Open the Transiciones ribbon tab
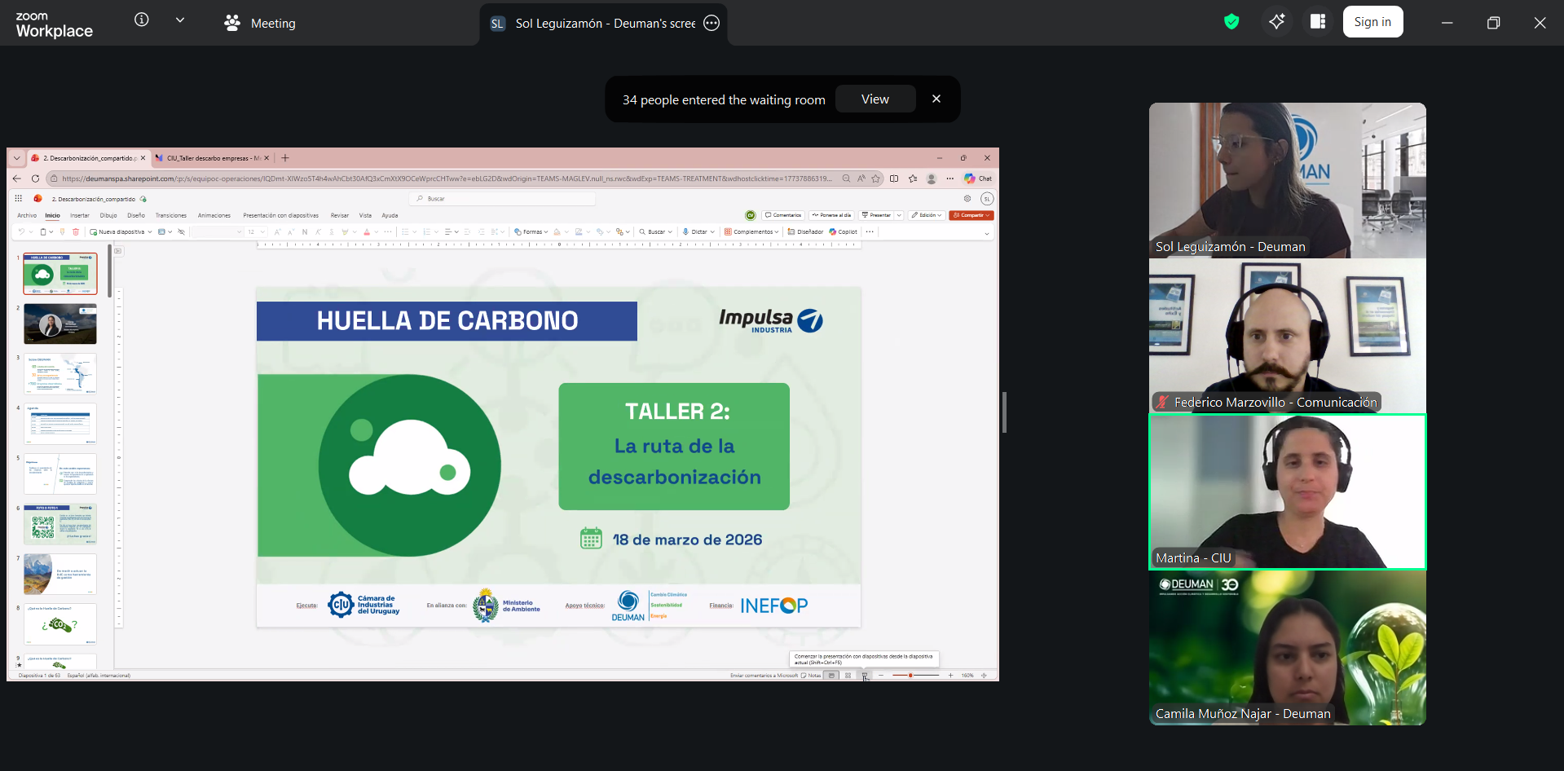This screenshot has height=771, width=1564. (171, 216)
